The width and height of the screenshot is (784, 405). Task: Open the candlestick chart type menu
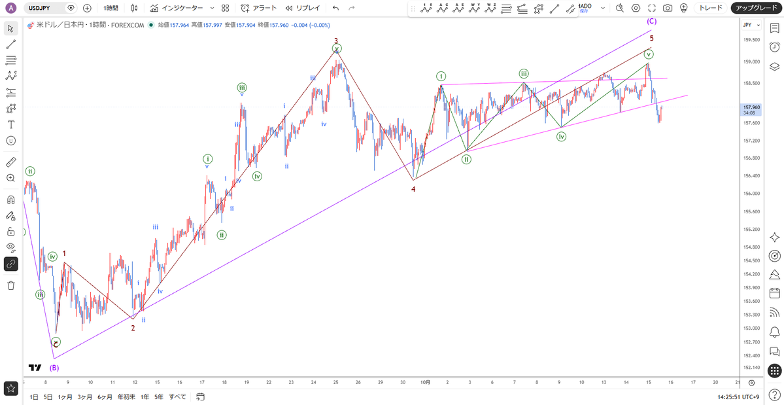click(133, 8)
